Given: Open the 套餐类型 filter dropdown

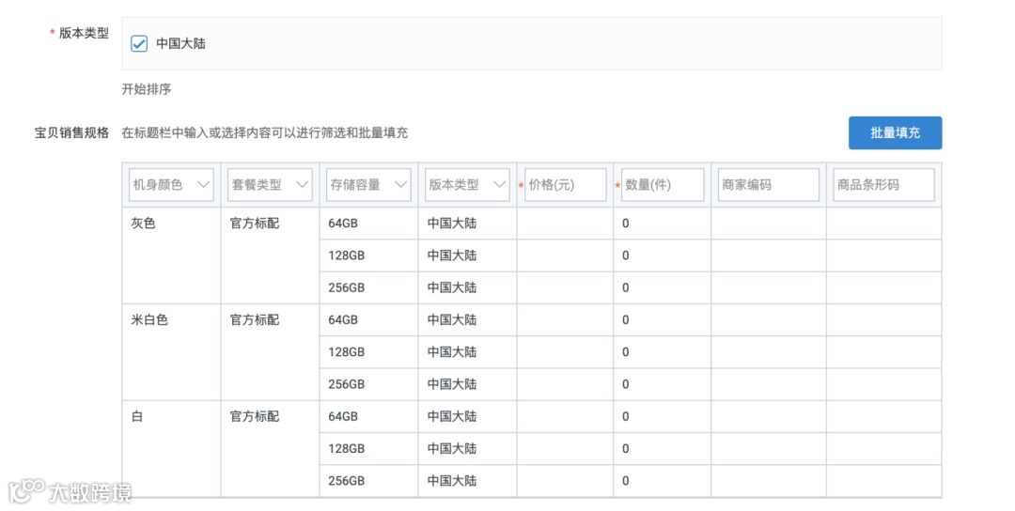Looking at the screenshot, I should pos(270,185).
